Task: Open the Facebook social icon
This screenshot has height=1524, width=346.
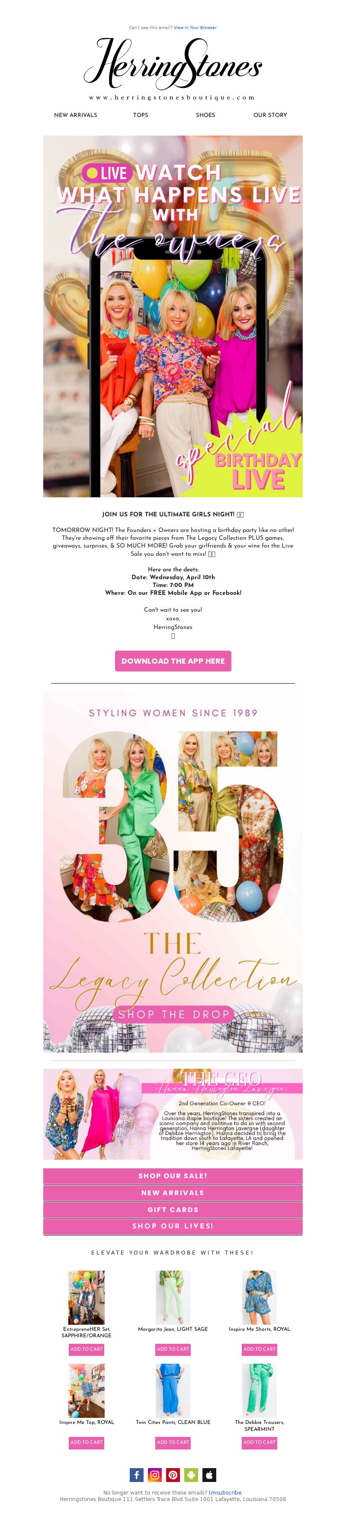Action: [136, 1475]
